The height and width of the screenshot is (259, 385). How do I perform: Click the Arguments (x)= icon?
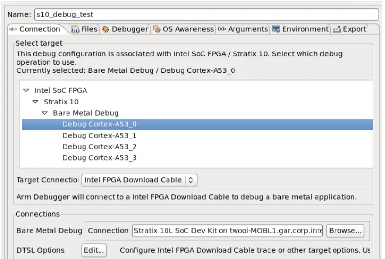[222, 29]
